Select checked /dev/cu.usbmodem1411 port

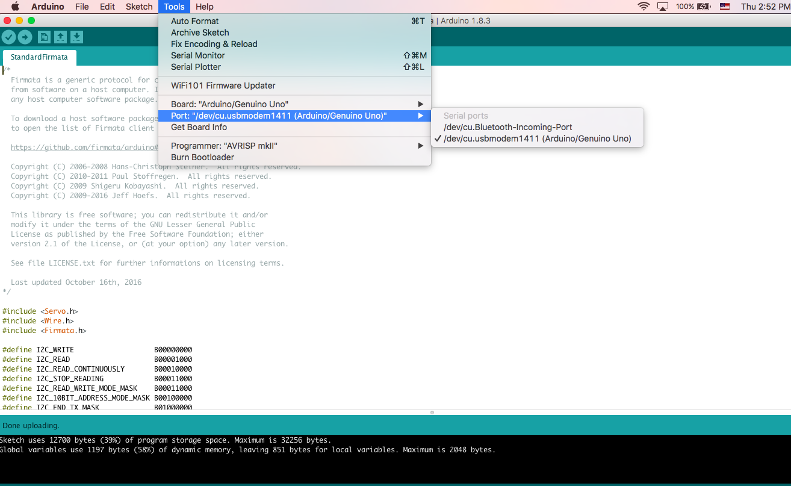538,139
